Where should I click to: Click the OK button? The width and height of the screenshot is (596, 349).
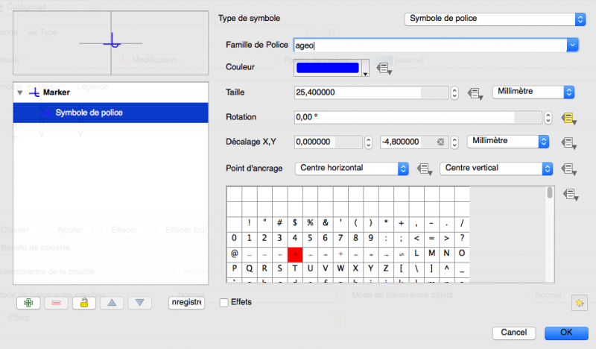click(x=566, y=332)
